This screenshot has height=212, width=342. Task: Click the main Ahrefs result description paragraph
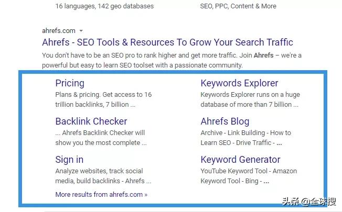[172, 60]
